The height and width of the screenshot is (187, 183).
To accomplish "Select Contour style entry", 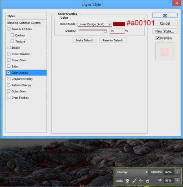I will 20,35.
